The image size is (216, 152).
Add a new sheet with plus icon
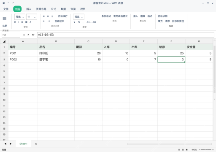36,144
